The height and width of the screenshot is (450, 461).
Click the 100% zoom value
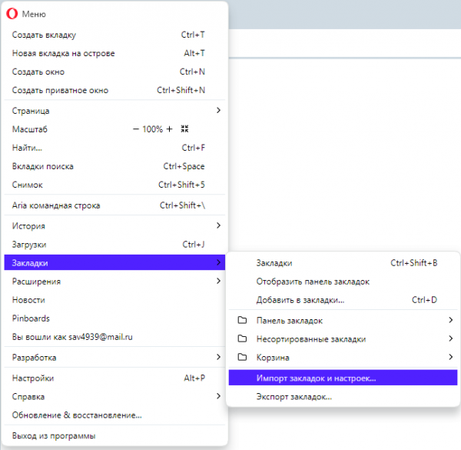(x=153, y=129)
